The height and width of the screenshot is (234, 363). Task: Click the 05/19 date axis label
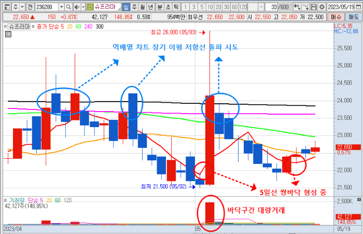[344, 229]
